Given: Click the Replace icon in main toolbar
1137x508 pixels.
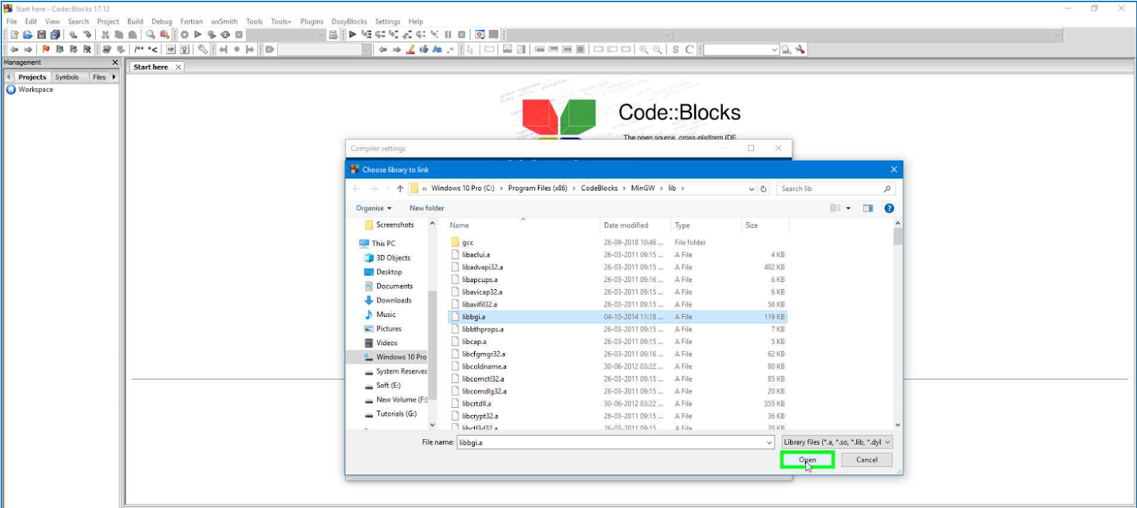Looking at the screenshot, I should [x=165, y=35].
